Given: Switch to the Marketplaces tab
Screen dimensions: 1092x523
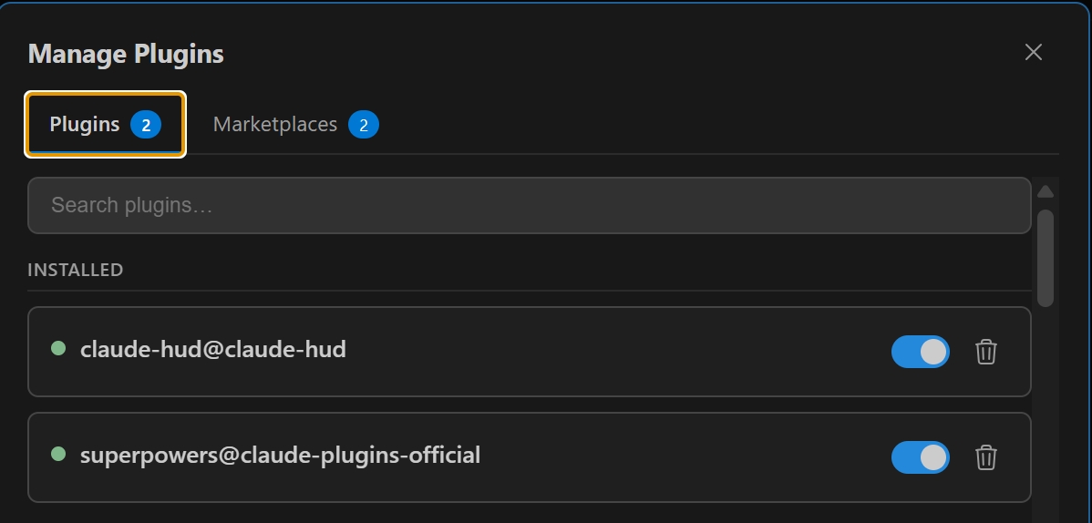Looking at the screenshot, I should point(295,125).
